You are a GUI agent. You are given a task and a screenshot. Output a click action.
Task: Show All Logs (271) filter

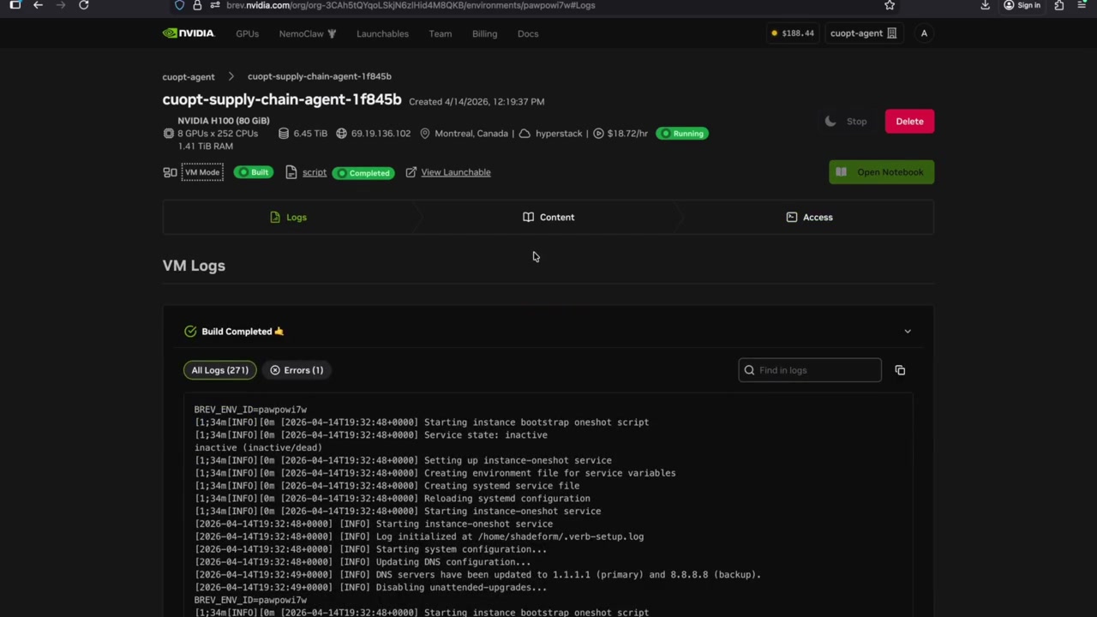click(x=219, y=370)
